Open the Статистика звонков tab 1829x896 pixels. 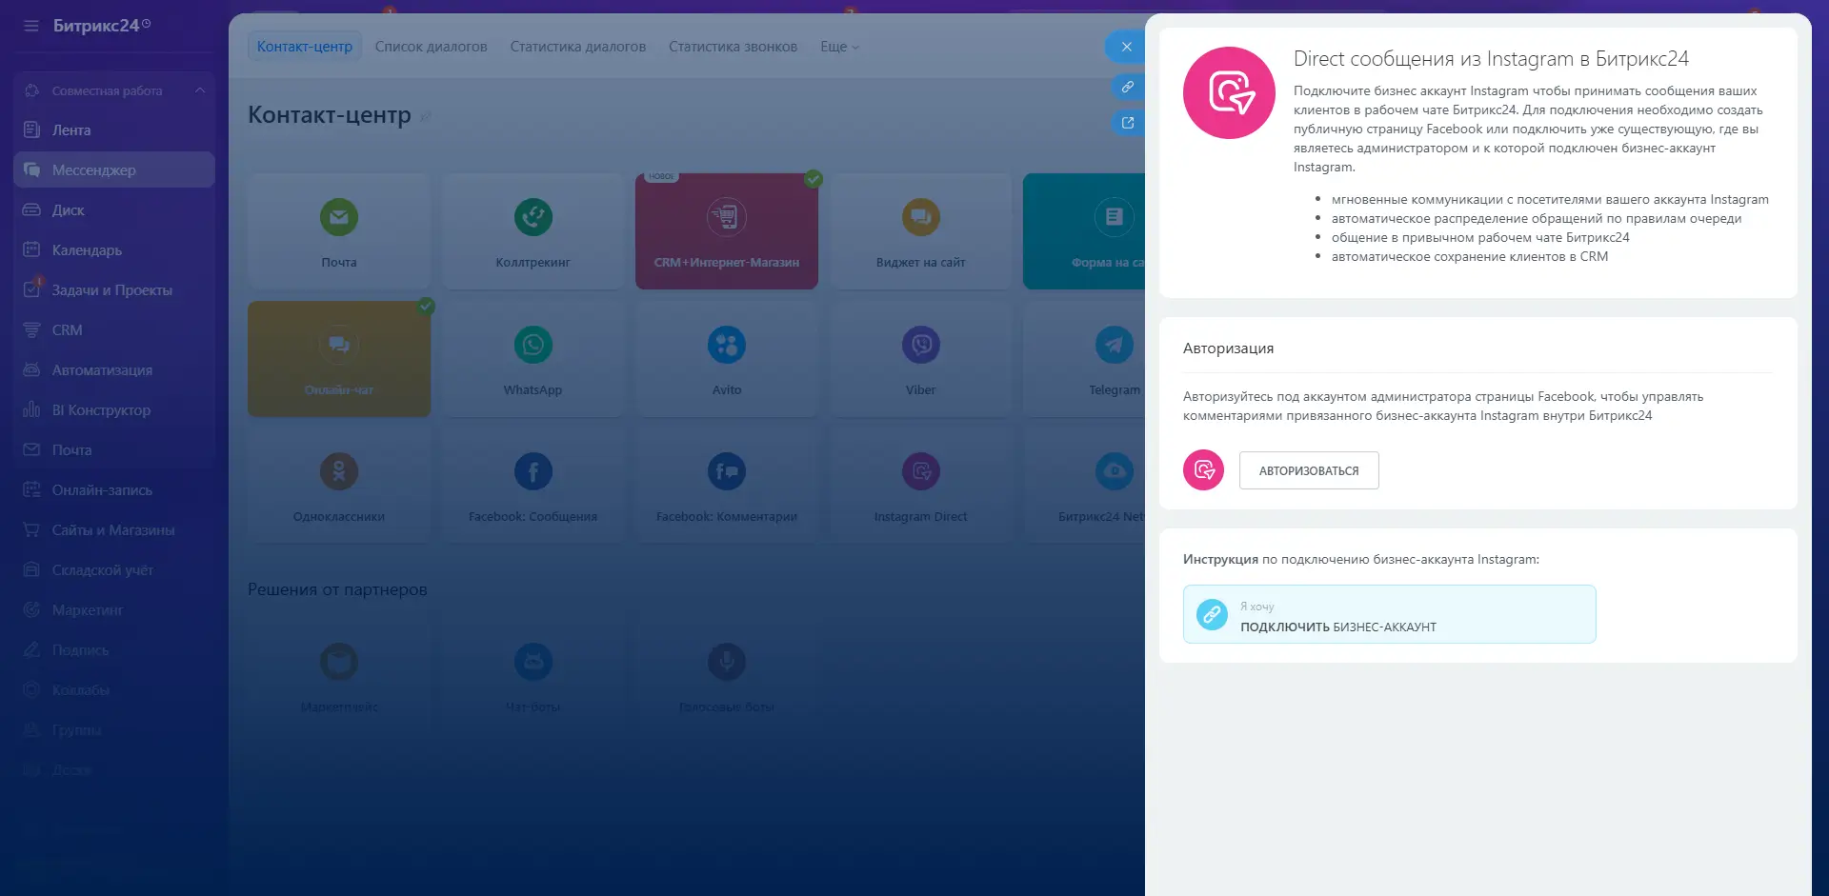click(733, 47)
